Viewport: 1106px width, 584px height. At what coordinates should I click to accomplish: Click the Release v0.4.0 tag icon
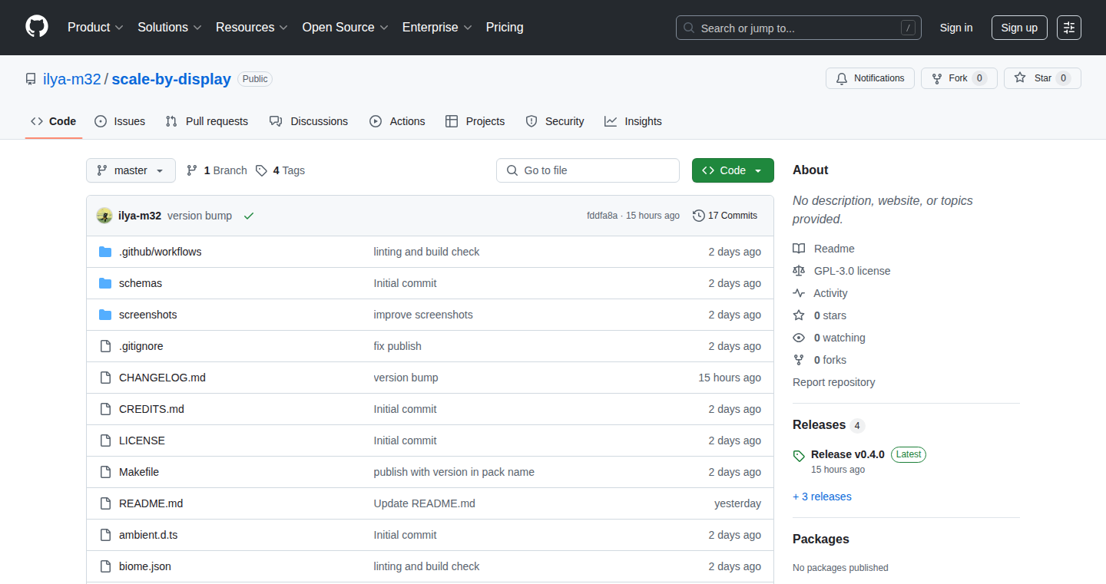(799, 455)
